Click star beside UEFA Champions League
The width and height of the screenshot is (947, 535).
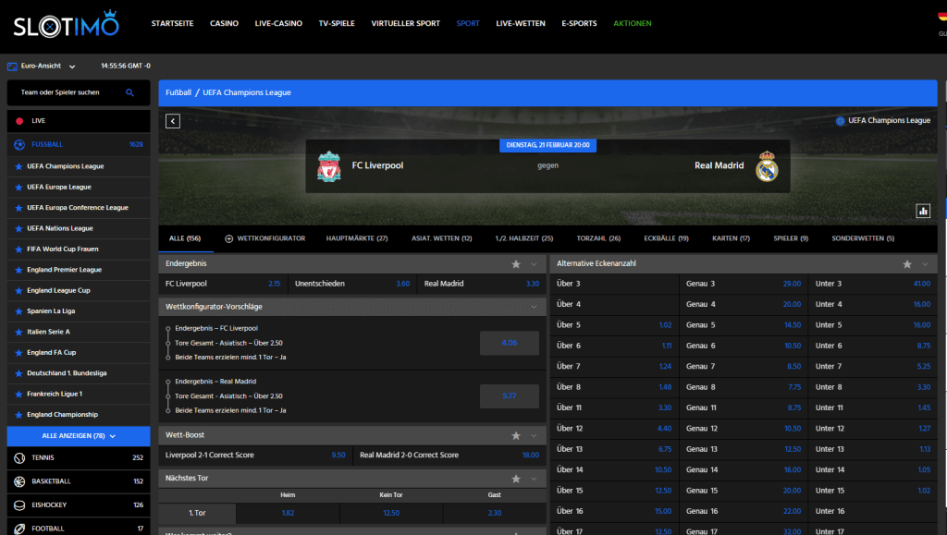(x=18, y=166)
